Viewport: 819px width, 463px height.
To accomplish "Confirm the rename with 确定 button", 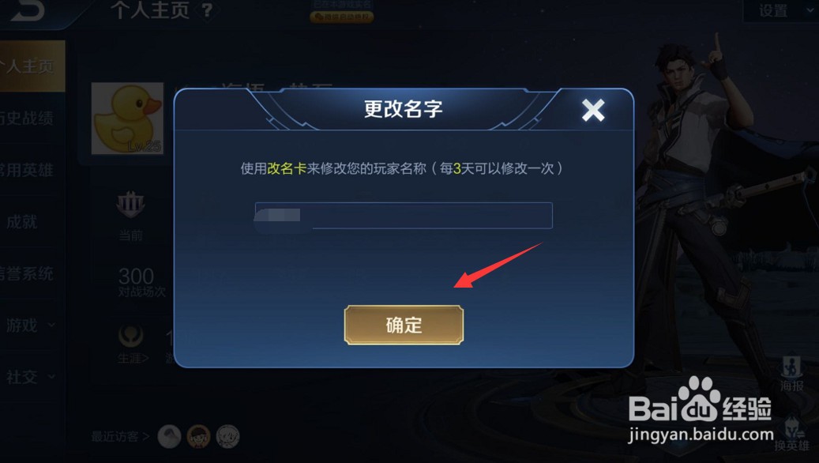I will (404, 325).
